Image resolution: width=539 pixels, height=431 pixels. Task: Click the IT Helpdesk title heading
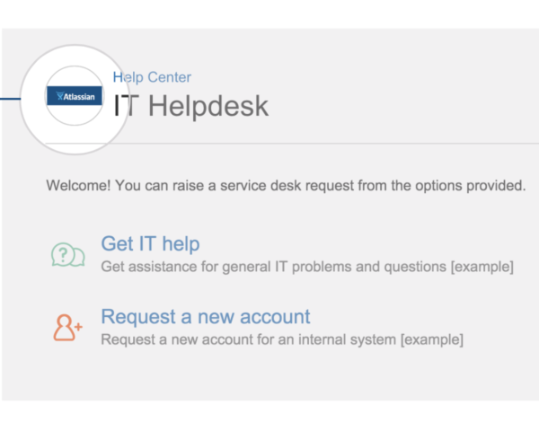(x=190, y=106)
